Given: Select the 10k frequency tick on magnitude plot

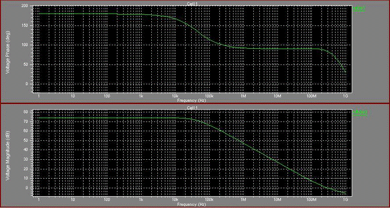Looking at the screenshot, I should (175, 201).
